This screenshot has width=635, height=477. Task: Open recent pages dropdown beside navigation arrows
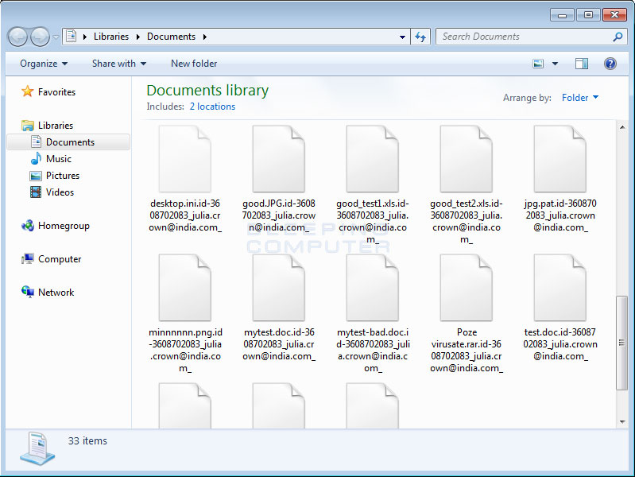pos(56,37)
